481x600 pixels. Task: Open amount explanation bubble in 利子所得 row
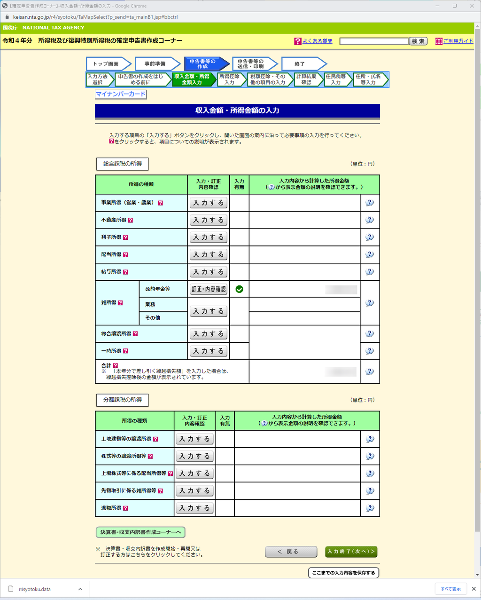click(370, 237)
